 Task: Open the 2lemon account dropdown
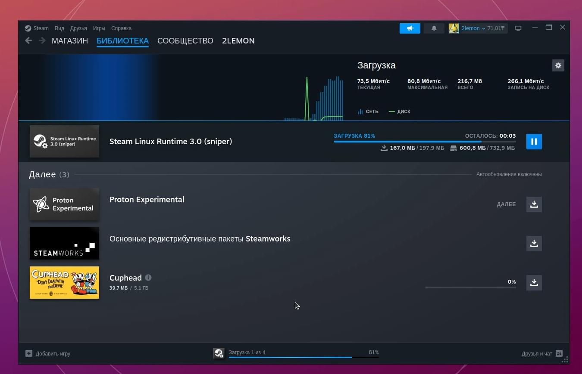pyautogui.click(x=473, y=28)
